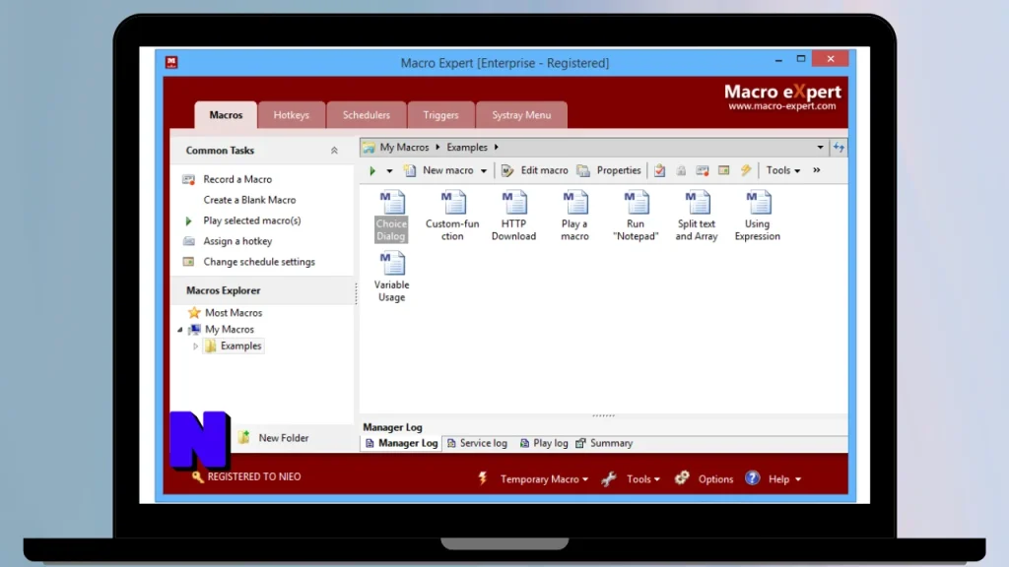The width and height of the screenshot is (1009, 567).
Task: Click the record macro toolbar icon
Action: tap(702, 170)
